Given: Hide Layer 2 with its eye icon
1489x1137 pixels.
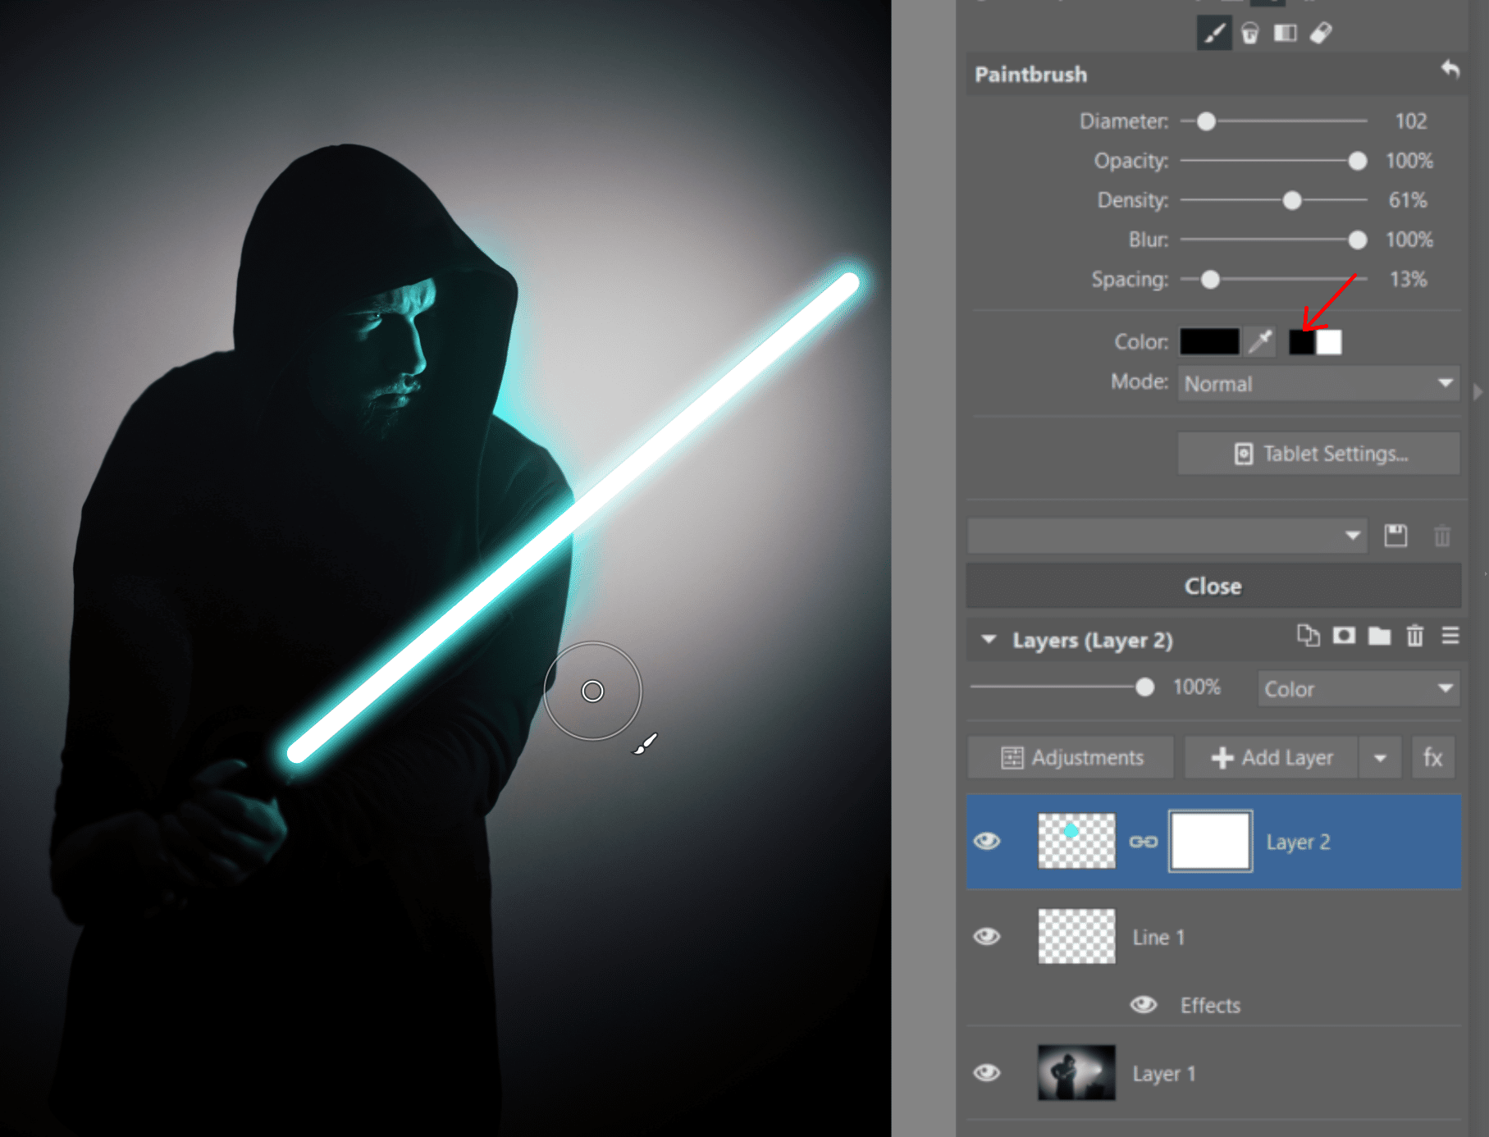Looking at the screenshot, I should tap(987, 842).
